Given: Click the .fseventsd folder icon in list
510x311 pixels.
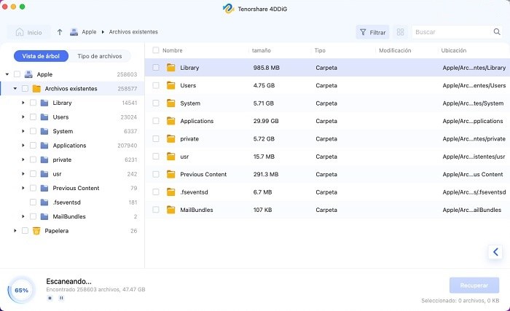Looking at the screenshot, I should (x=170, y=192).
